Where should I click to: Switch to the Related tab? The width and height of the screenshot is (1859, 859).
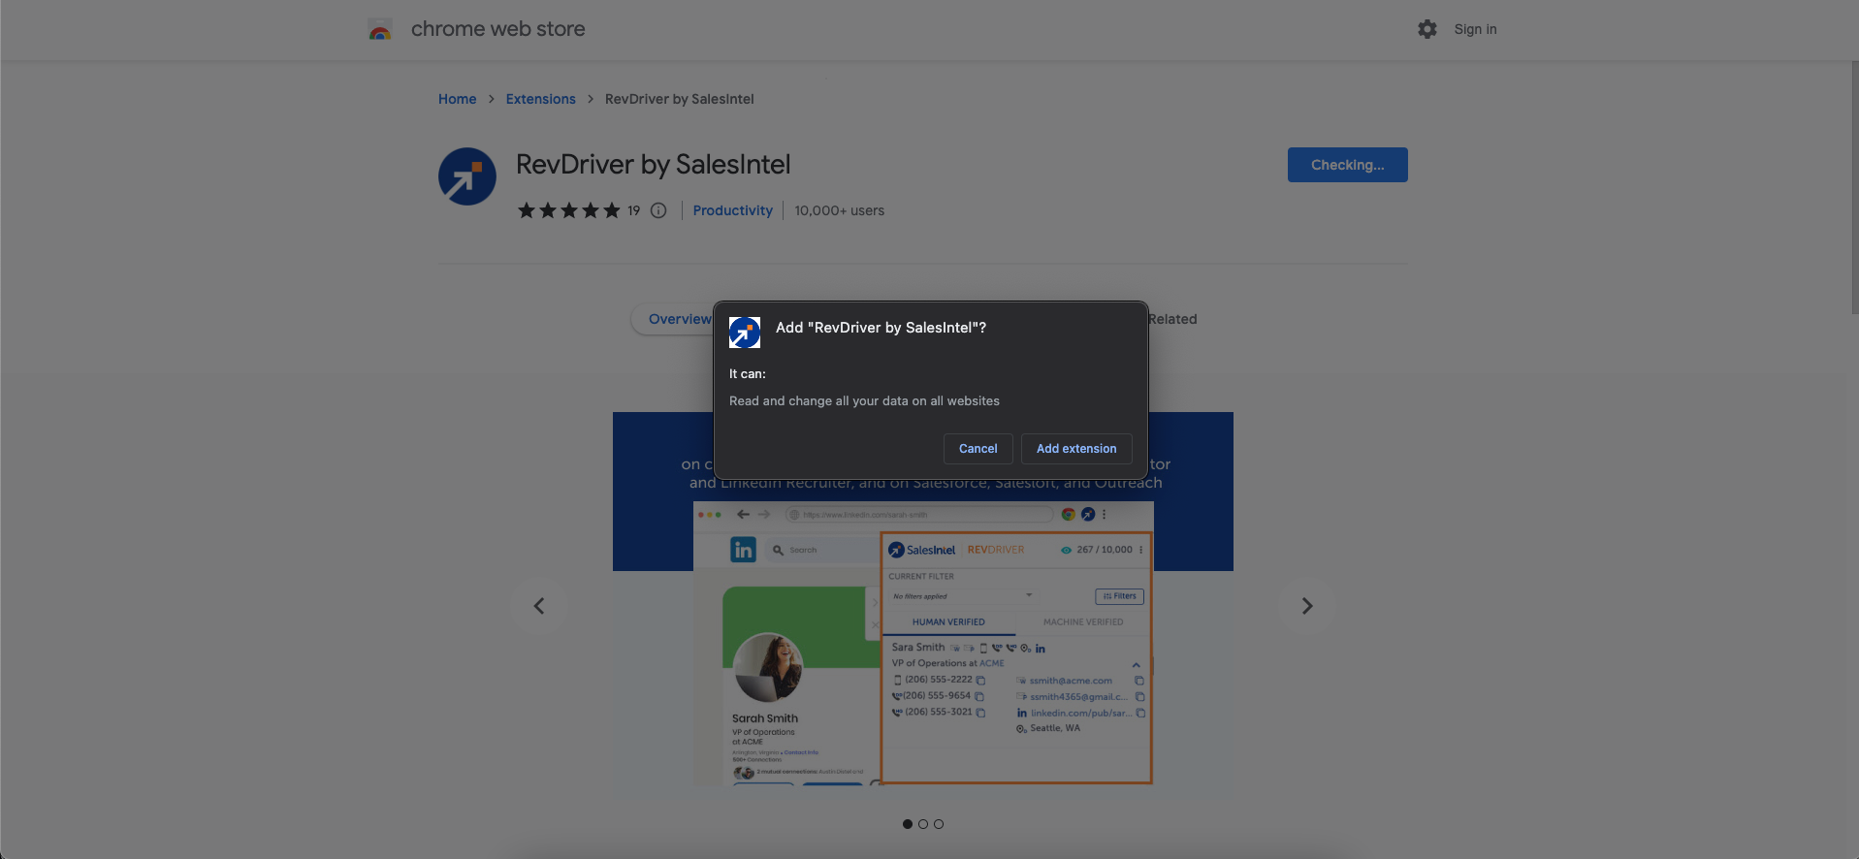click(x=1172, y=319)
